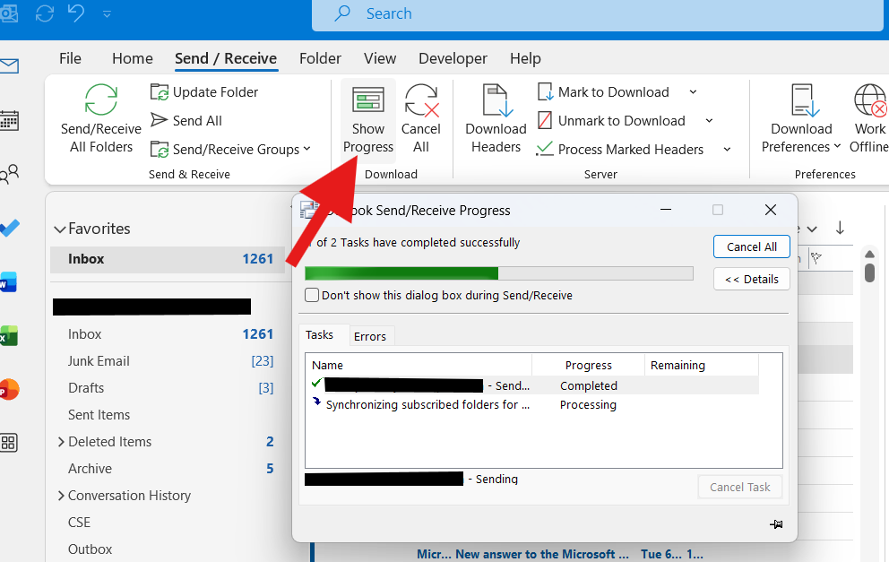Click Send All in ribbon
The width and height of the screenshot is (889, 562).
[x=186, y=120]
